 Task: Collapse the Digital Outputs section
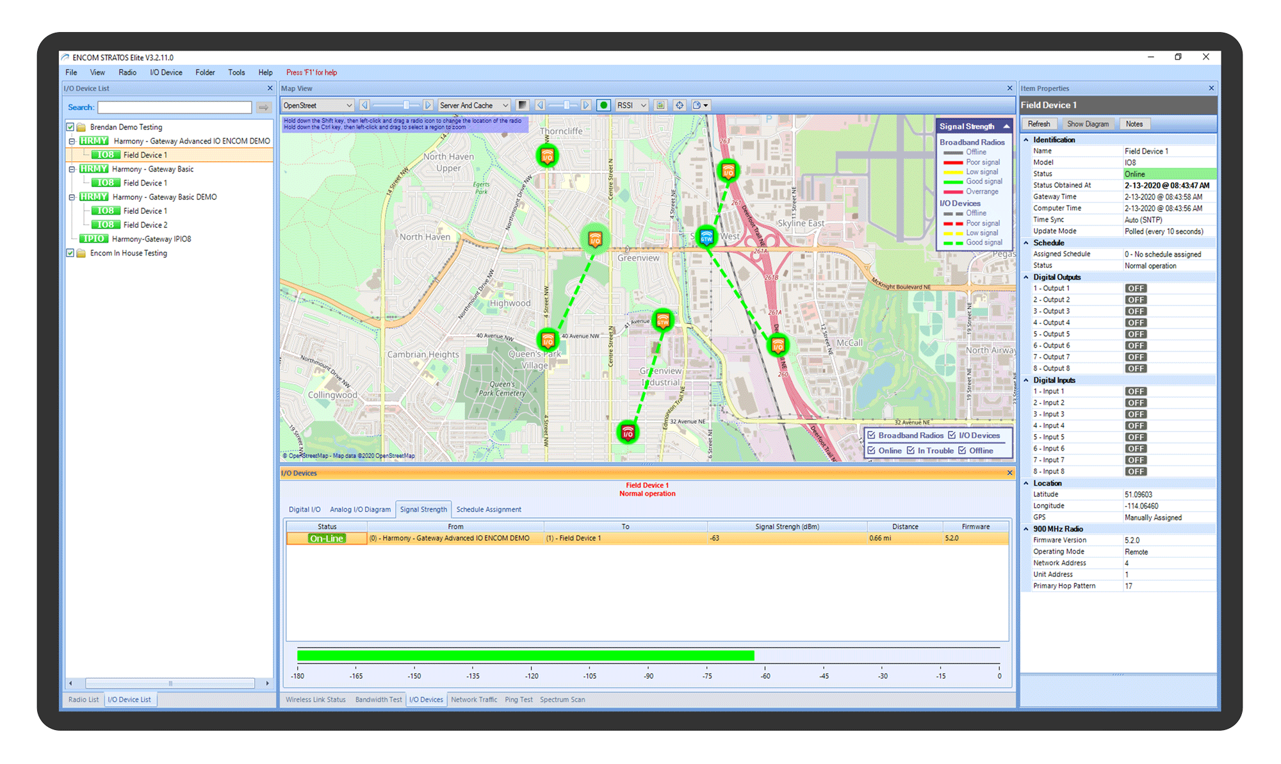[1026, 277]
